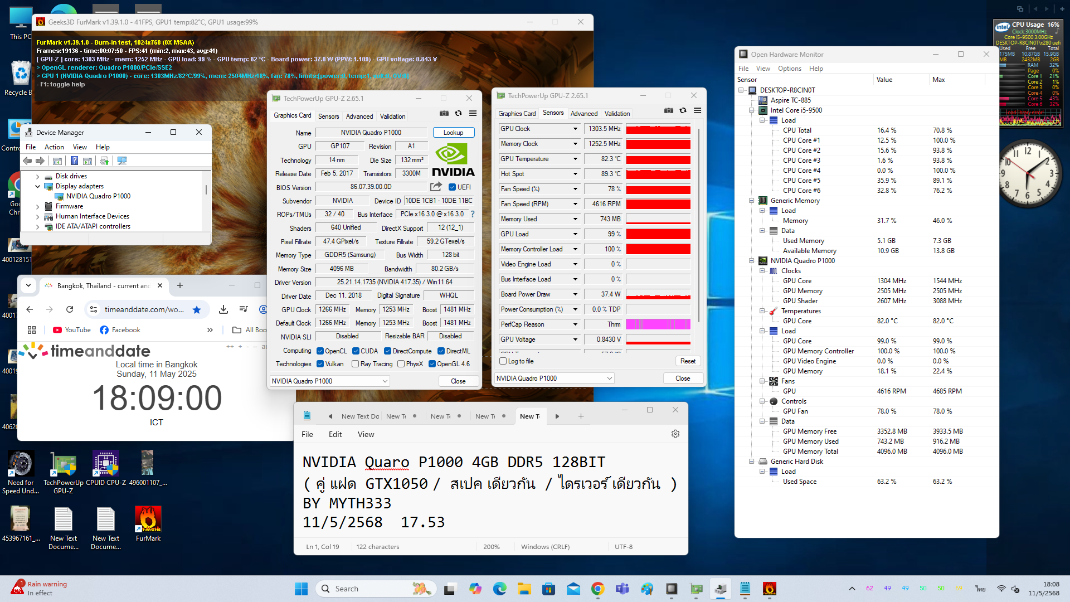Uncheck the UEFI checkbox
The image size is (1070, 602).
tap(452, 187)
